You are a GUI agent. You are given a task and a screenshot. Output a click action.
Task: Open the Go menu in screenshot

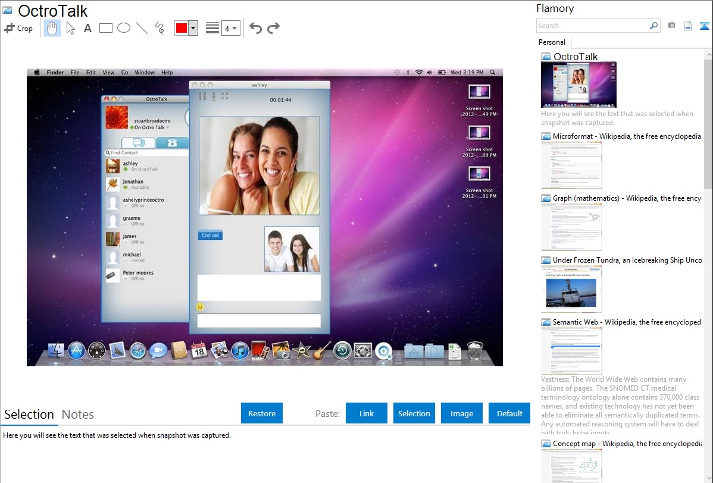[x=124, y=73]
